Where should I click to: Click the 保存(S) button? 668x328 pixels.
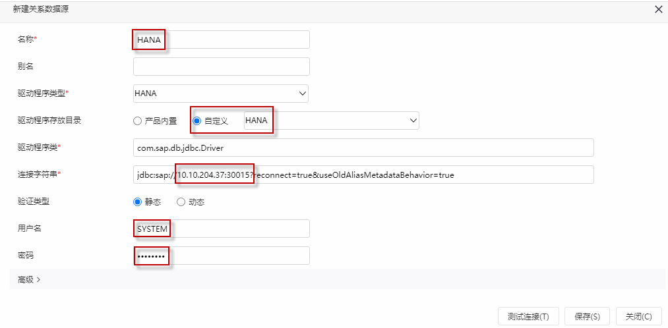(x=587, y=317)
